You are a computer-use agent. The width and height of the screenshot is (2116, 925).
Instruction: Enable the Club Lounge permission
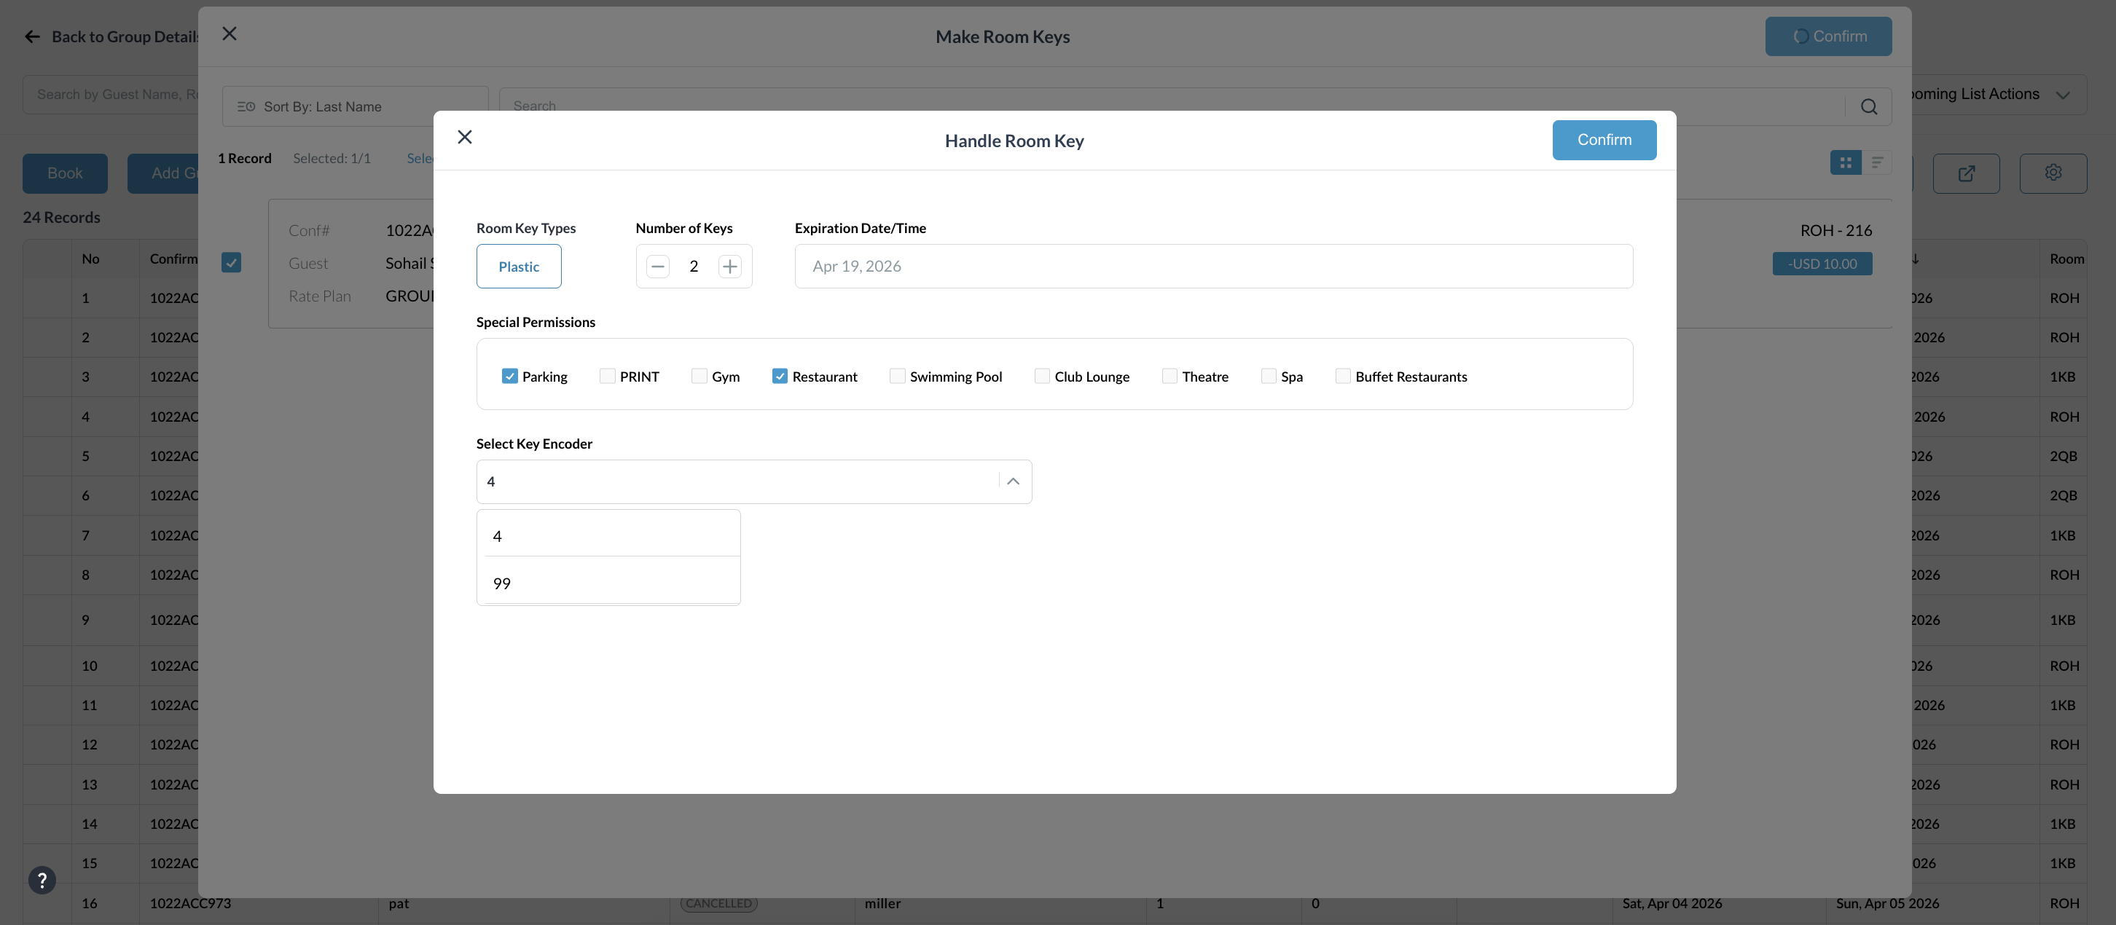pos(1041,376)
